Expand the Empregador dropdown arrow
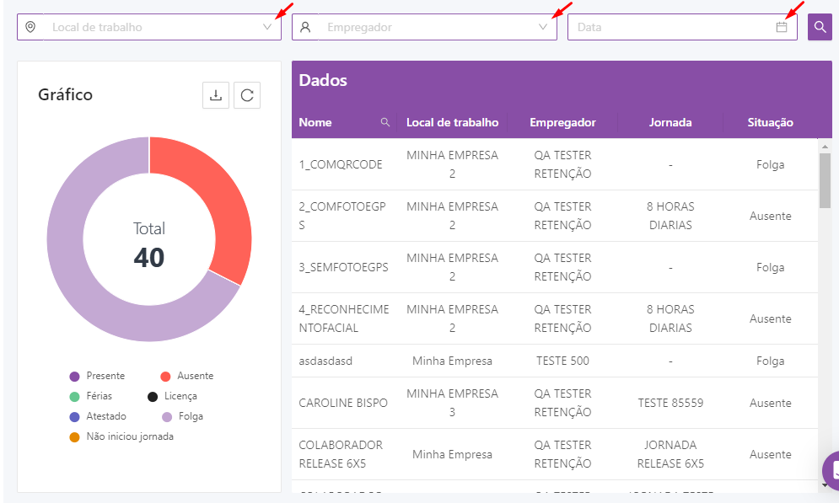This screenshot has width=839, height=503. click(543, 27)
